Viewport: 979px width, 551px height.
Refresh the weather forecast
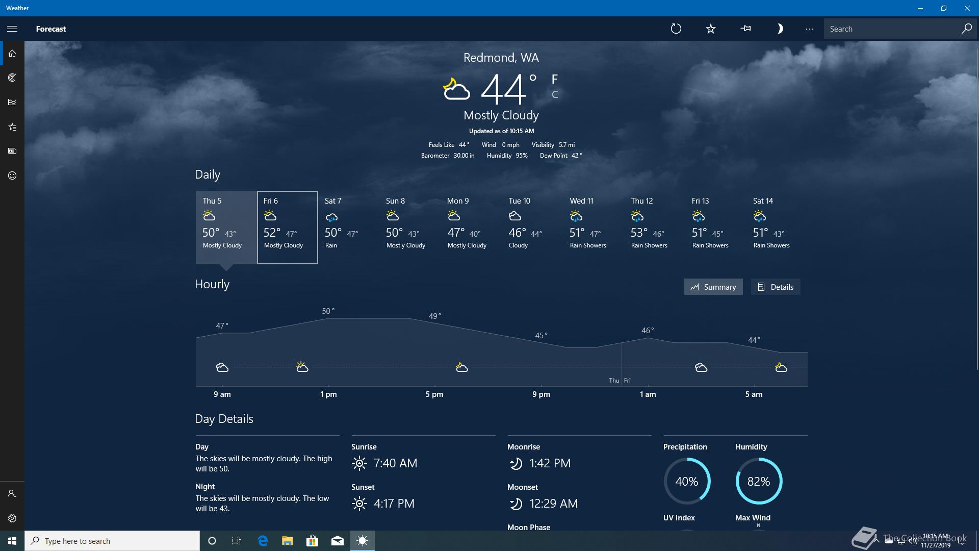[x=676, y=29]
